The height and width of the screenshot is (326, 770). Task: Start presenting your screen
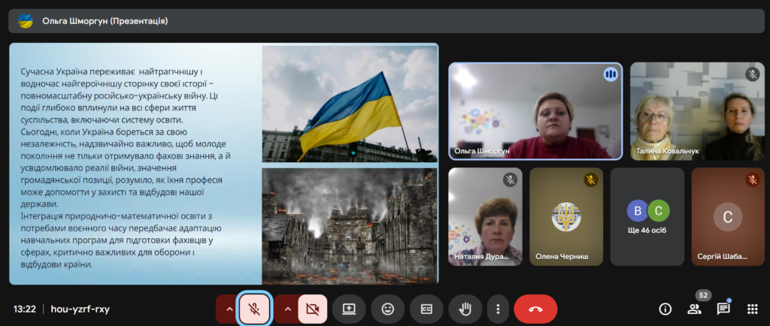point(348,309)
